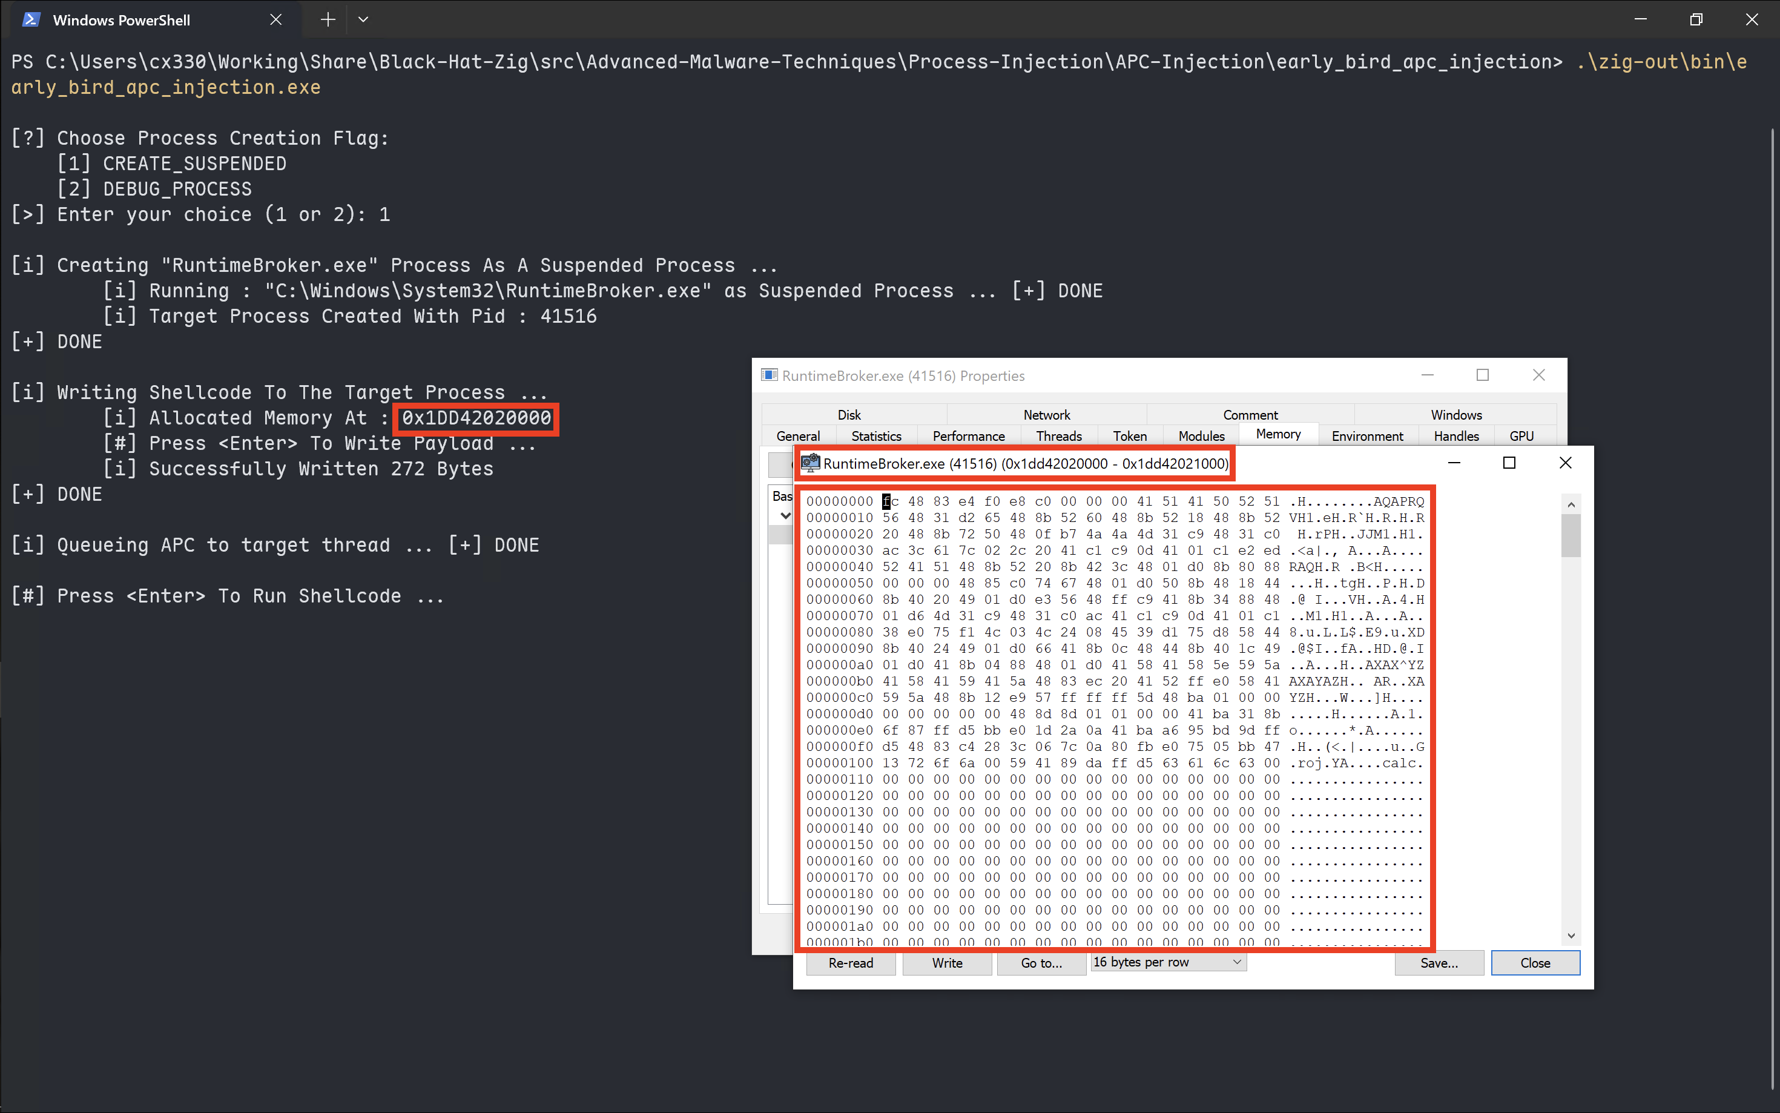Click the memory editor window icon

[810, 463]
